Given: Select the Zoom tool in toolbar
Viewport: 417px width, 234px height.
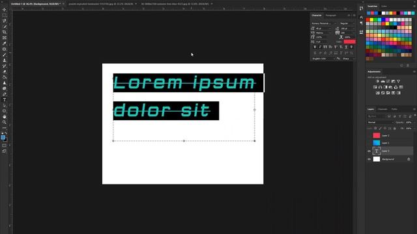Looking at the screenshot, I should 5,122.
